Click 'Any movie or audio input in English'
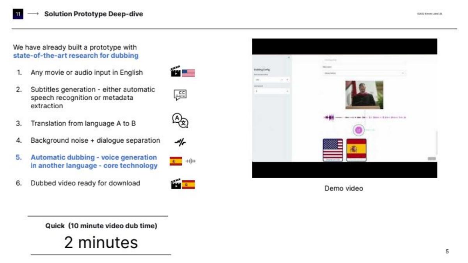 coord(87,72)
